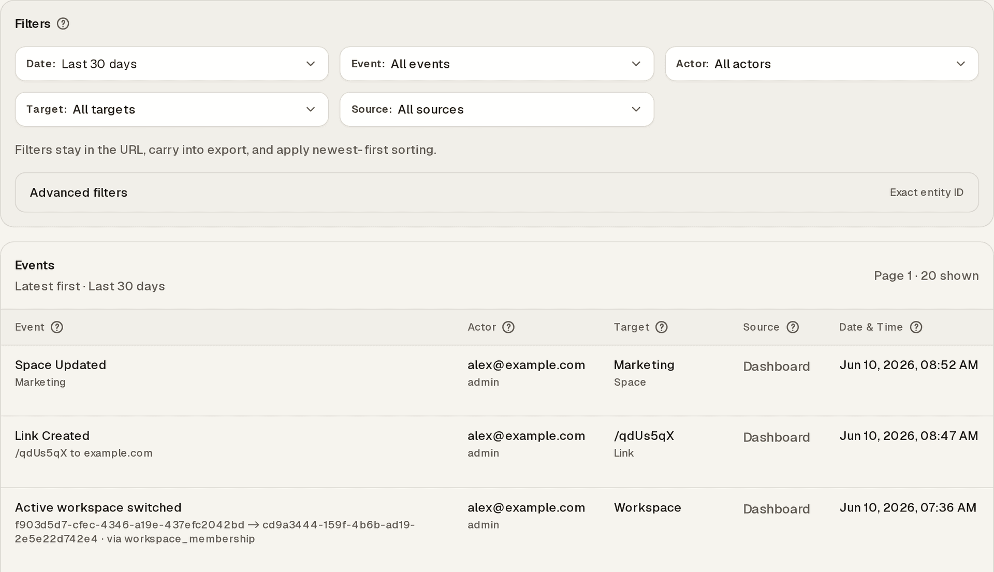Click the Actor column header
994x572 pixels.
coord(481,327)
